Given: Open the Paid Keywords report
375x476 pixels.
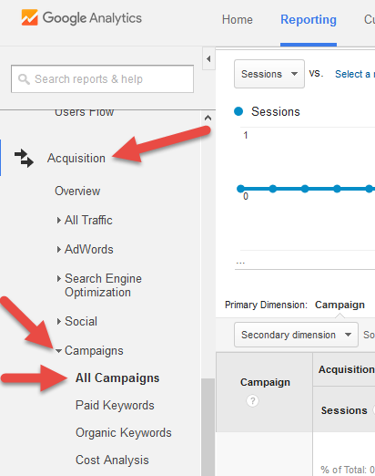Looking at the screenshot, I should pyautogui.click(x=115, y=405).
